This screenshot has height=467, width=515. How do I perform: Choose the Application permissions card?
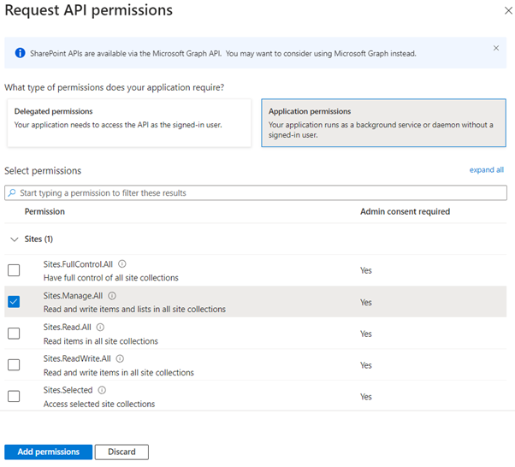pyautogui.click(x=384, y=122)
